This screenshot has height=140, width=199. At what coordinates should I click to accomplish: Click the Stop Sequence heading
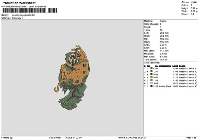click(152, 63)
